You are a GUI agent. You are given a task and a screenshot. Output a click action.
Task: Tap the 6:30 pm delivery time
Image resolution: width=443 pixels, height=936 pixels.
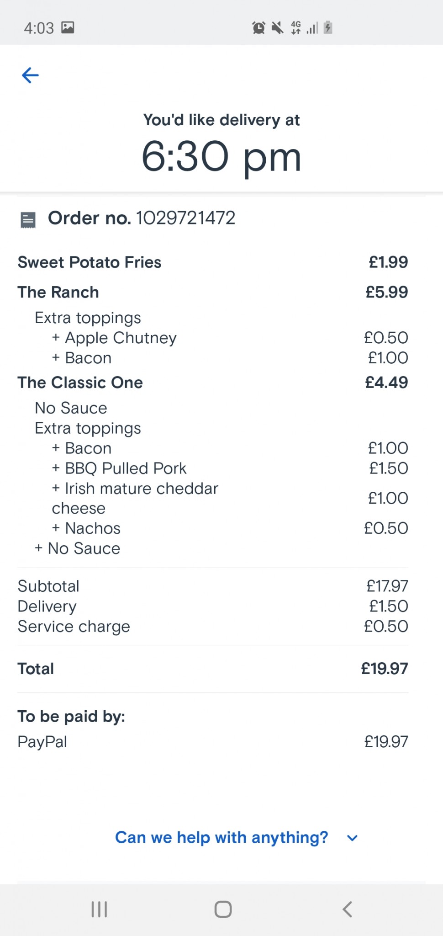tap(221, 156)
